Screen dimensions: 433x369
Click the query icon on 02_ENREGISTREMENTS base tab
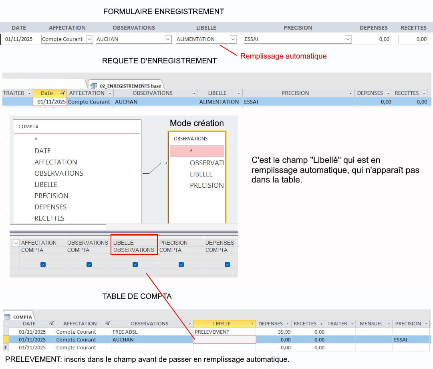coord(94,85)
